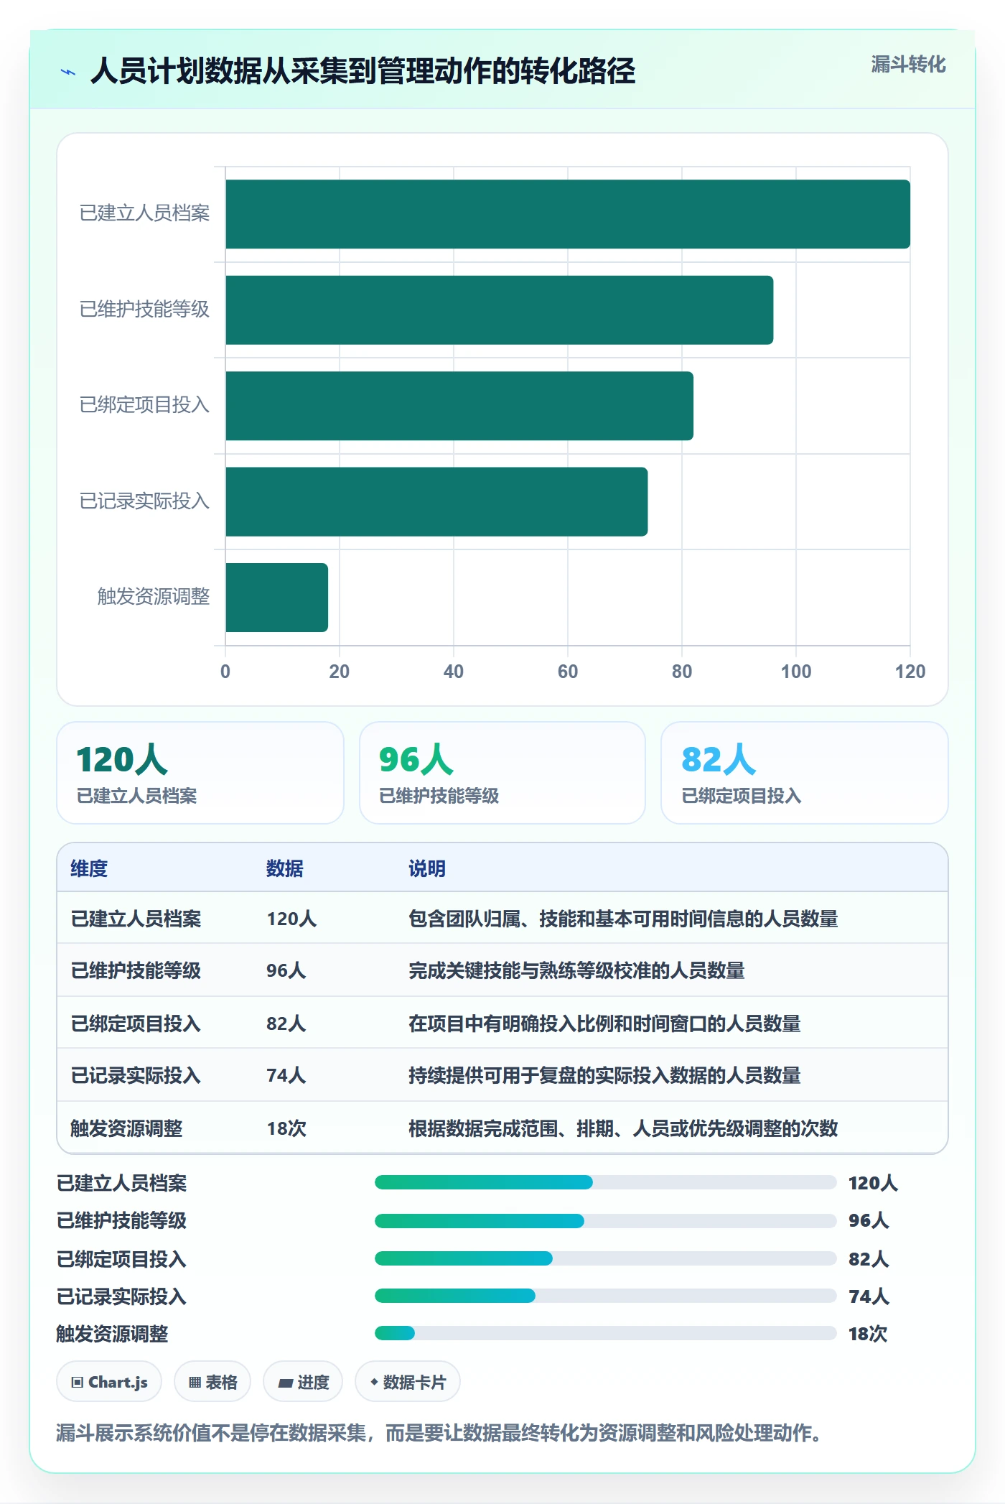Click the 已记录实际投入 progress bar
Image resolution: width=1005 pixels, height=1504 pixels.
pyautogui.click(x=606, y=1296)
